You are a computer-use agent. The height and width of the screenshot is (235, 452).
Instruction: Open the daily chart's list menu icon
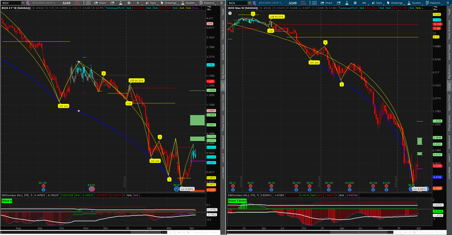pos(221,3)
